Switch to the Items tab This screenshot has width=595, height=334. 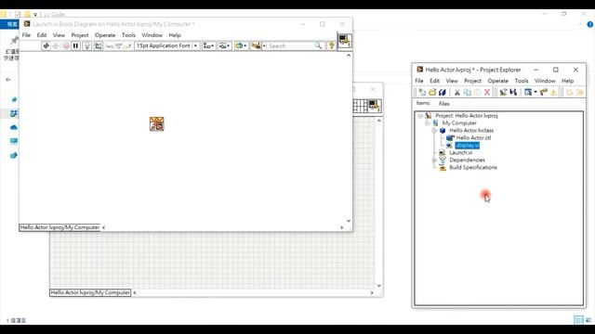[423, 103]
